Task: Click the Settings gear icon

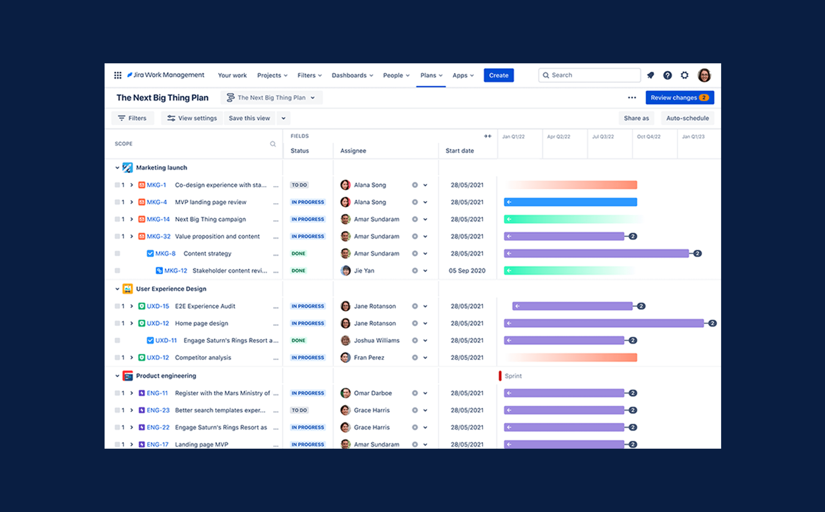Action: pyautogui.click(x=686, y=75)
